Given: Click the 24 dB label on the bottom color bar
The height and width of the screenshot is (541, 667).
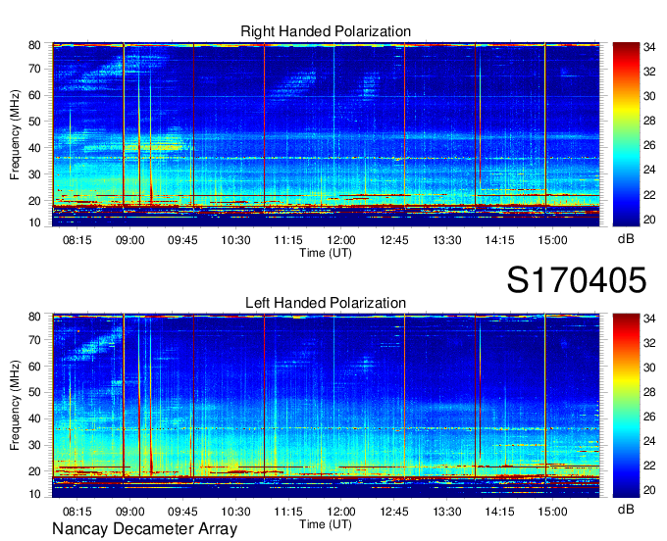Looking at the screenshot, I should [649, 441].
